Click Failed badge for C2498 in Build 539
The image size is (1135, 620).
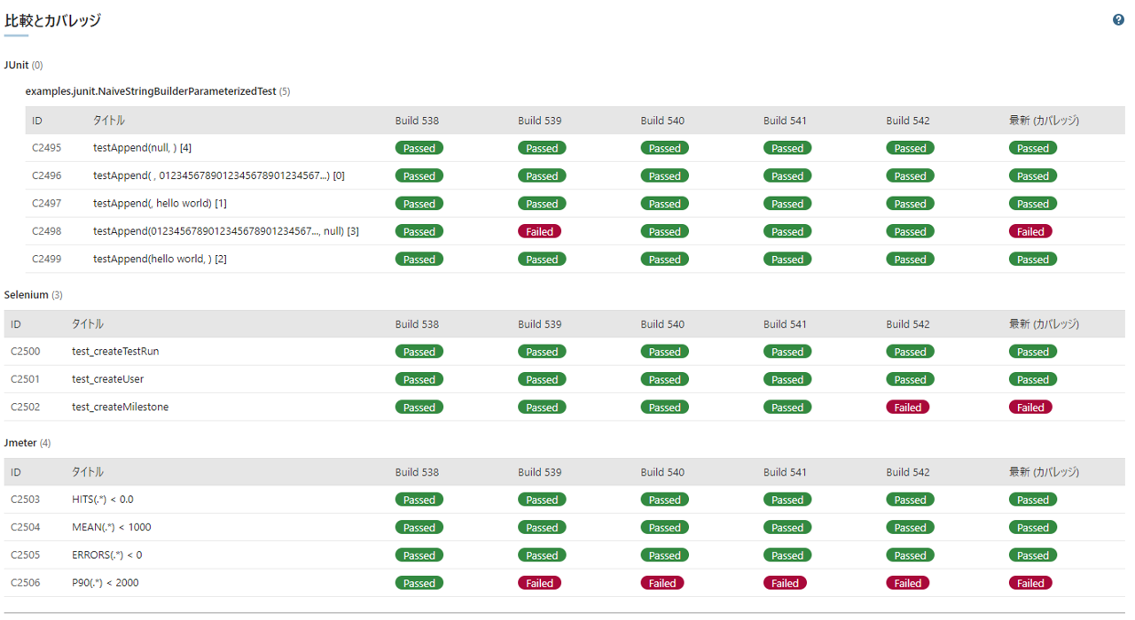click(539, 232)
